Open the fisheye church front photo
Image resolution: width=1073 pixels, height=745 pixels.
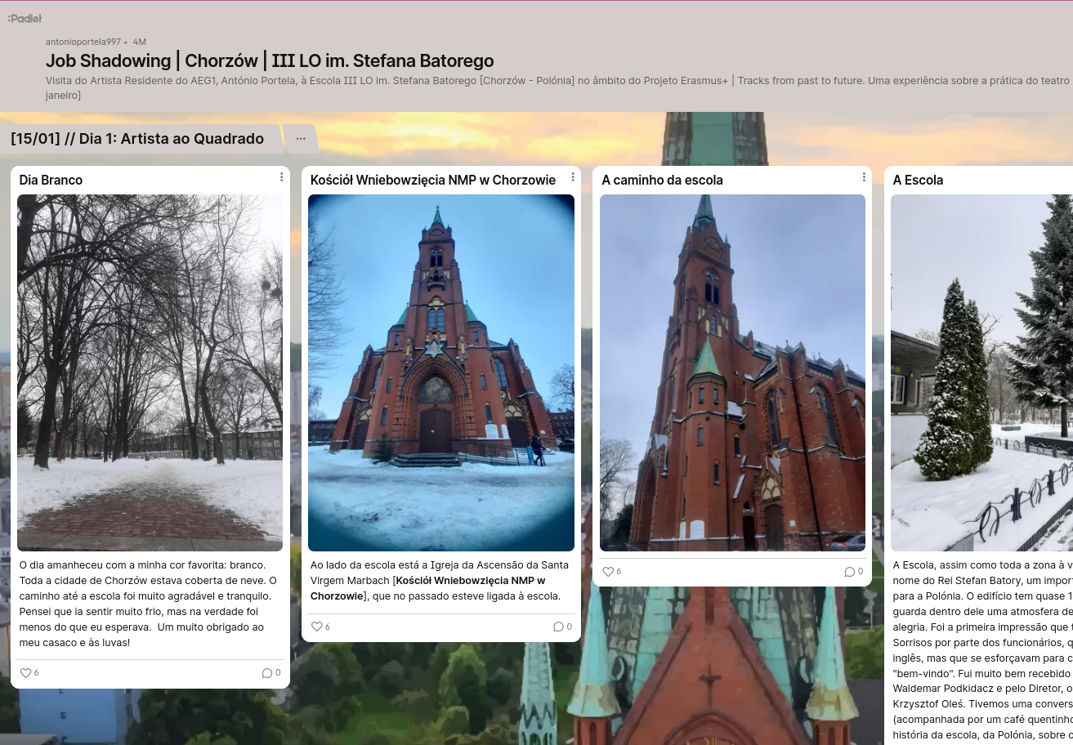[440, 372]
